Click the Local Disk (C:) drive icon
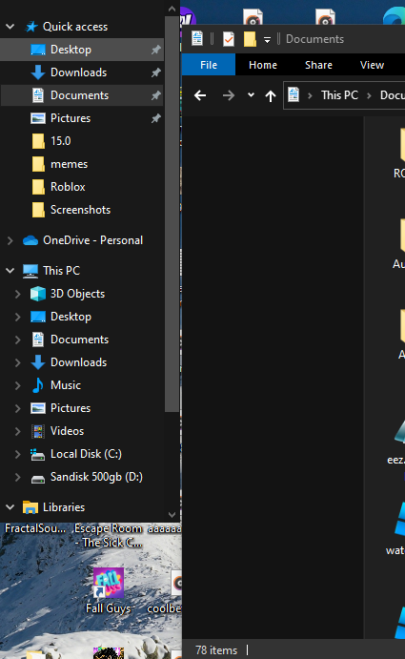Screen dimensions: 405x659 coord(38,454)
